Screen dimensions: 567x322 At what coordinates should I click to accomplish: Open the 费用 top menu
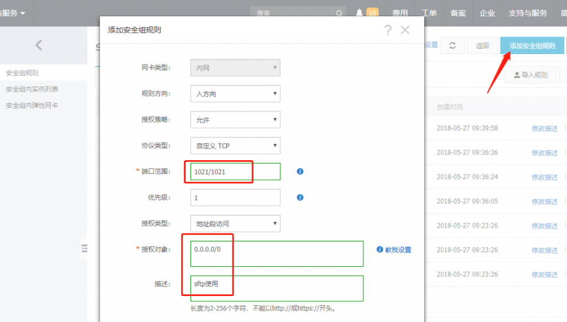pos(400,13)
